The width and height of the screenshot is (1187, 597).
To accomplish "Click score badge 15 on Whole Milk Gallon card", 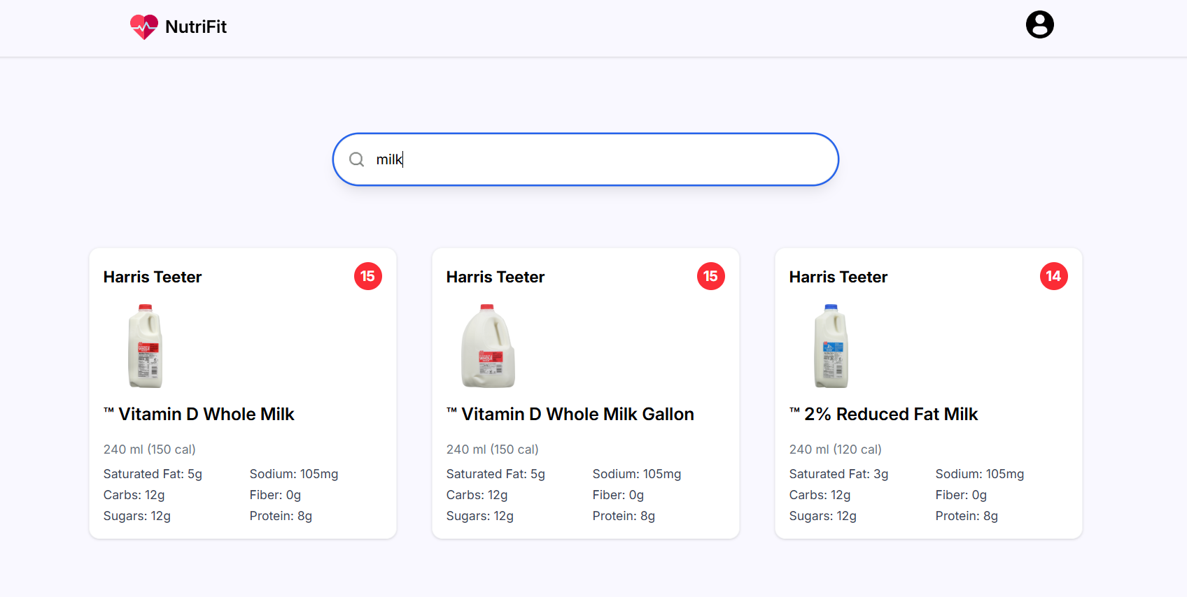I will click(x=711, y=276).
